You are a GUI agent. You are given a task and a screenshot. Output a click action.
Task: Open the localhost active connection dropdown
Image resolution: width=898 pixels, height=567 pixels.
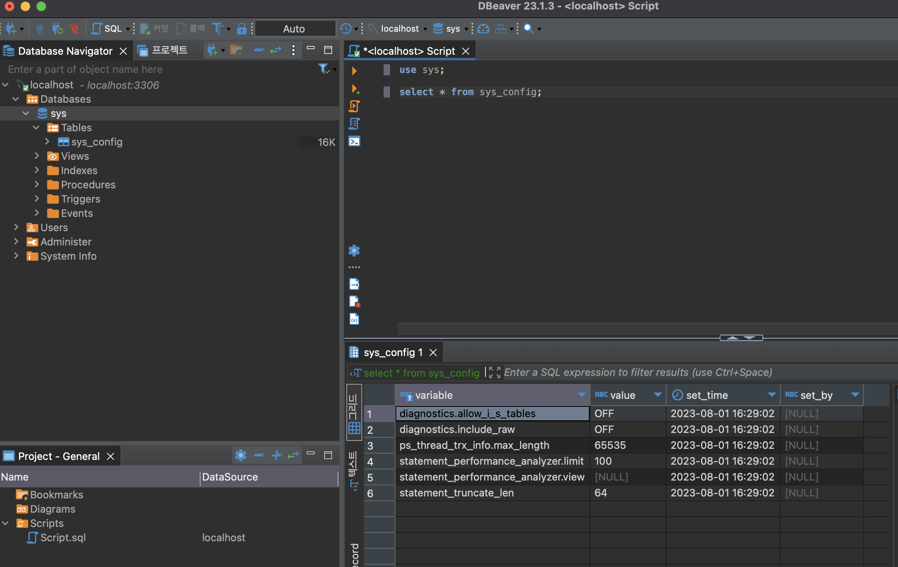click(397, 29)
